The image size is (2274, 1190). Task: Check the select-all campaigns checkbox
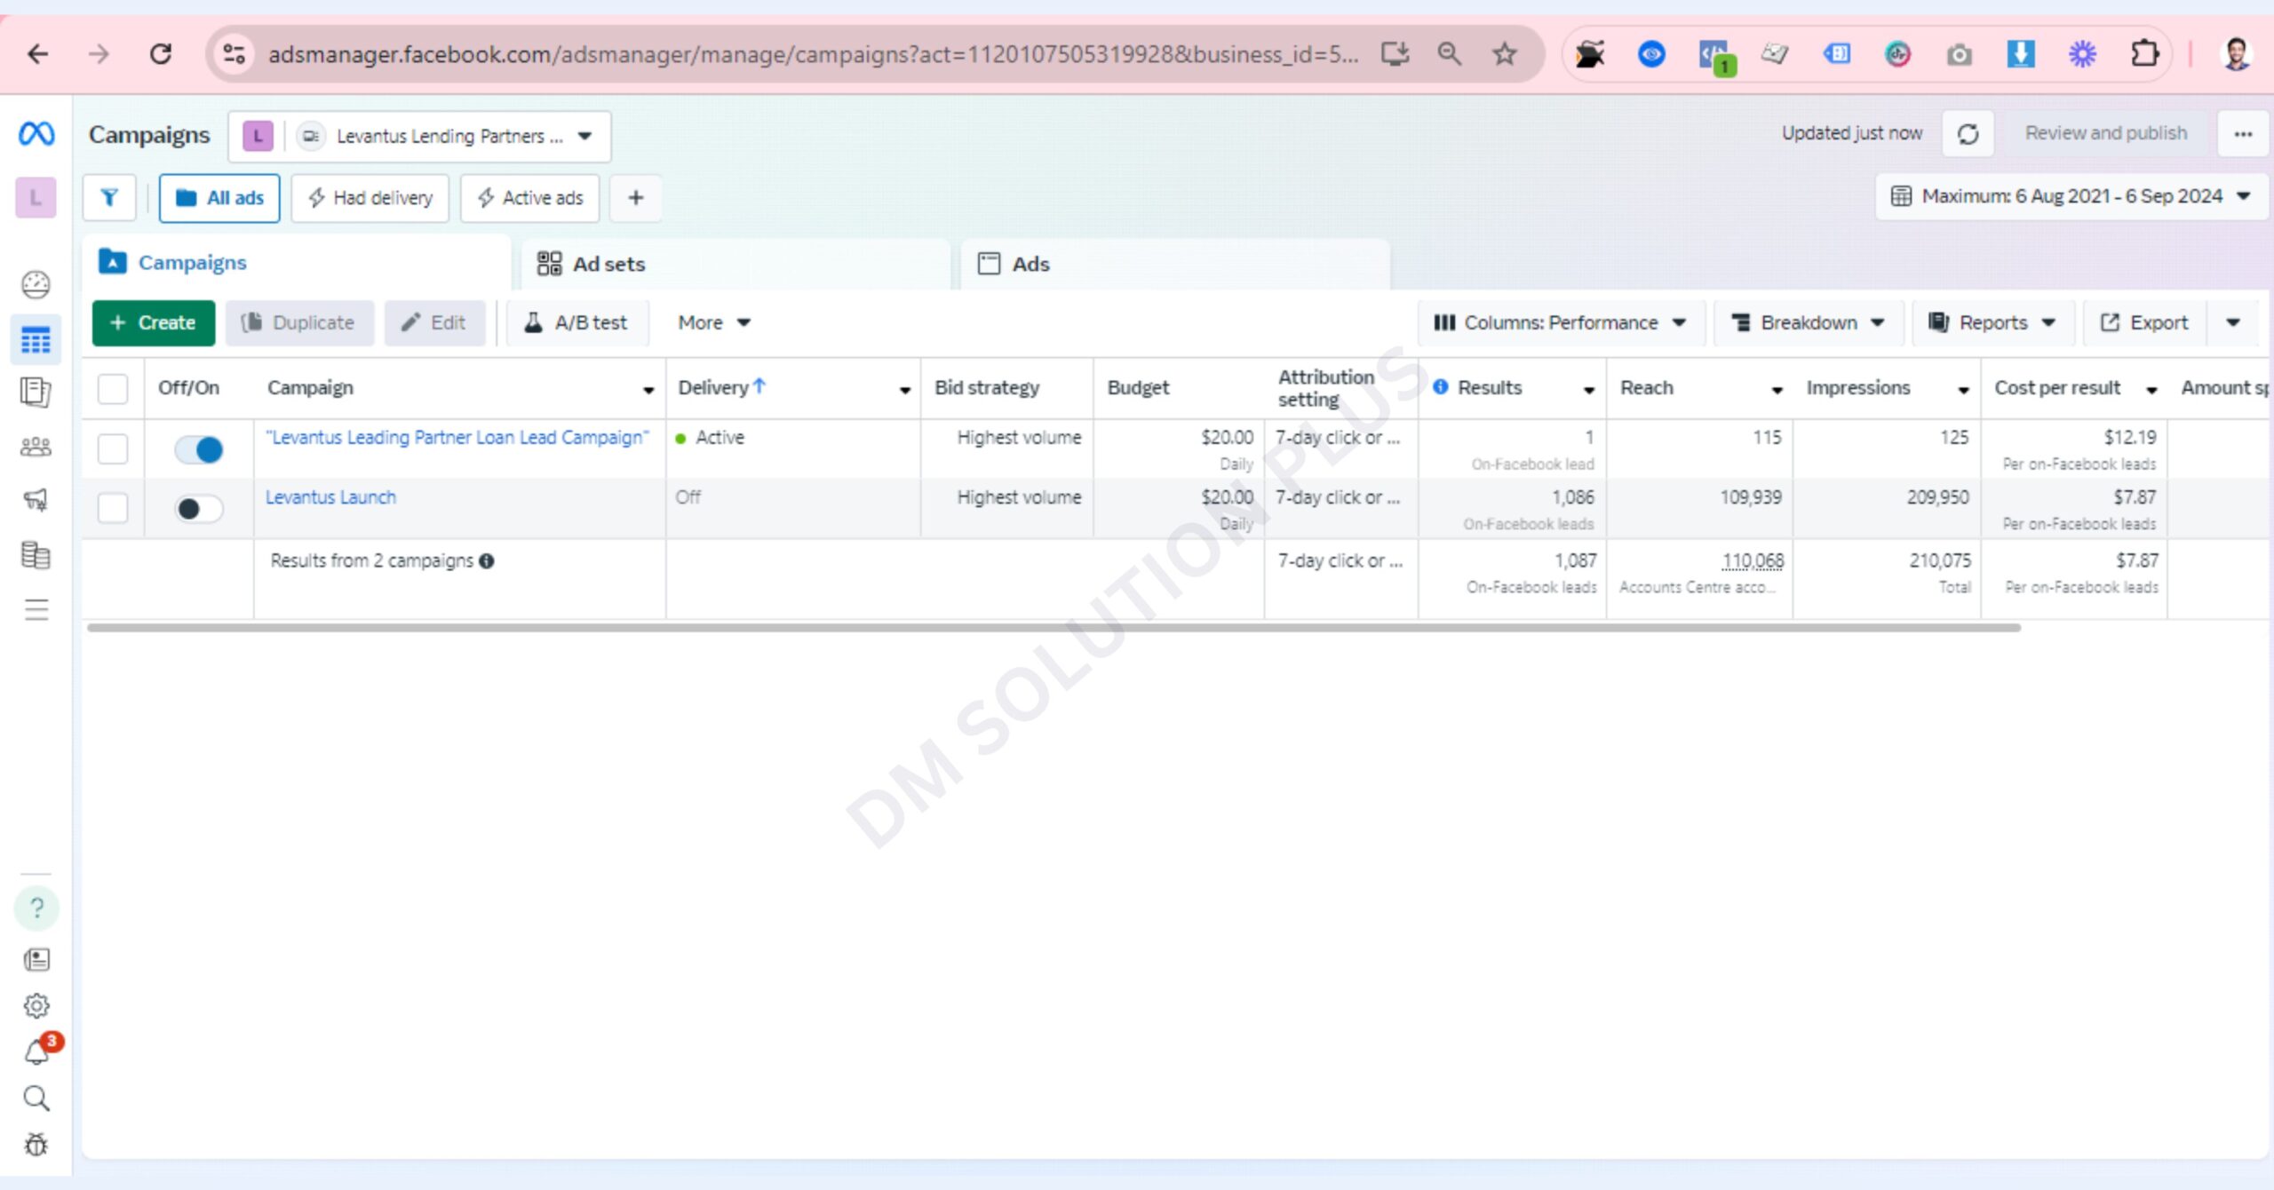click(x=113, y=389)
